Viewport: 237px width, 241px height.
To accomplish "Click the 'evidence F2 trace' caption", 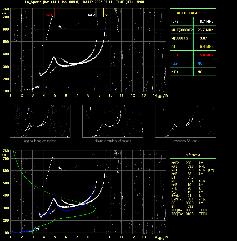I will coord(185,141).
